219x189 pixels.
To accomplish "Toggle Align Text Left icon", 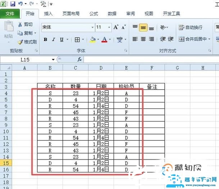I will (135, 39).
